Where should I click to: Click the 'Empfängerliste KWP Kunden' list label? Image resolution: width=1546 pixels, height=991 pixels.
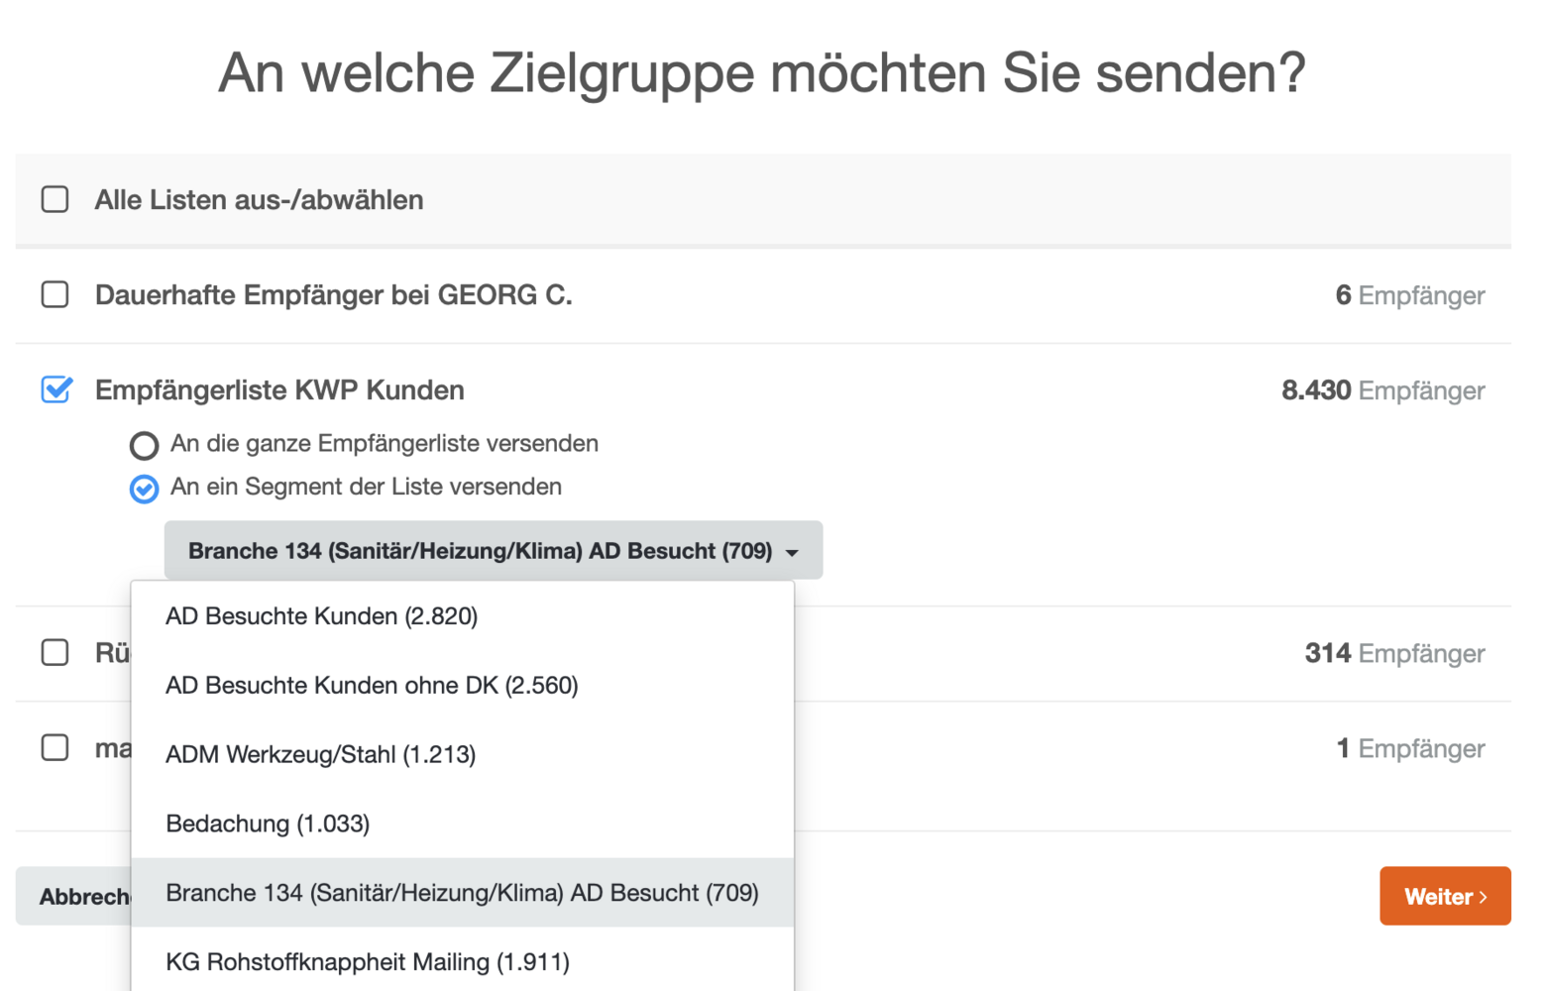279,390
